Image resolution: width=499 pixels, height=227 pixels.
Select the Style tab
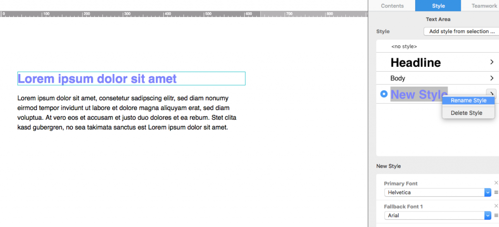(438, 6)
